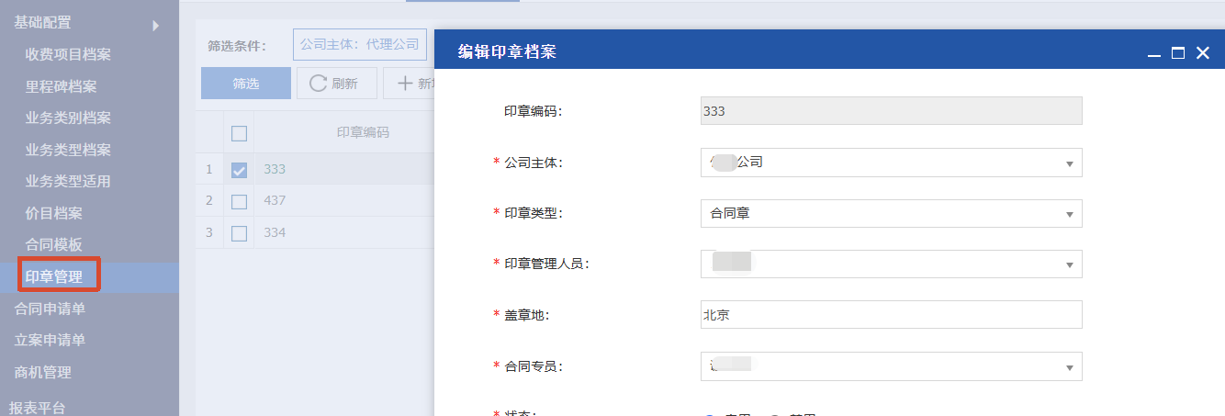This screenshot has height=416, width=1225.
Task: Open 收费项目档案 in sidebar
Action: point(68,54)
